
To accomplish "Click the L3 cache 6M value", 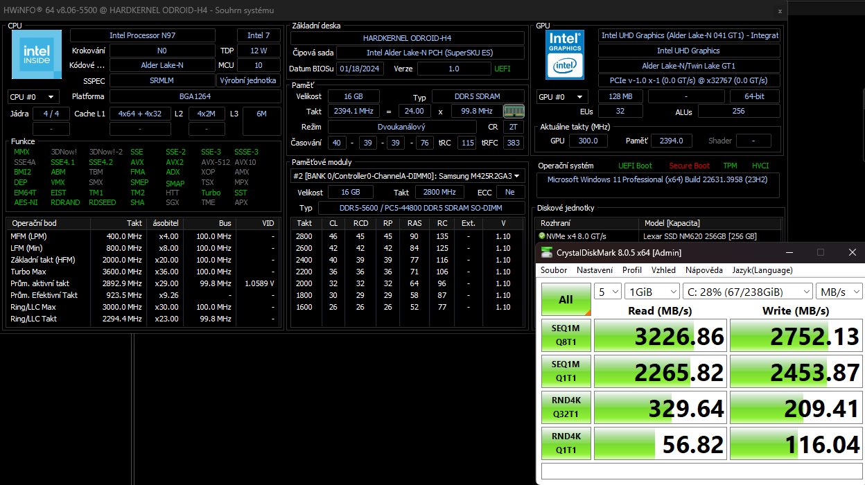I will pyautogui.click(x=261, y=113).
